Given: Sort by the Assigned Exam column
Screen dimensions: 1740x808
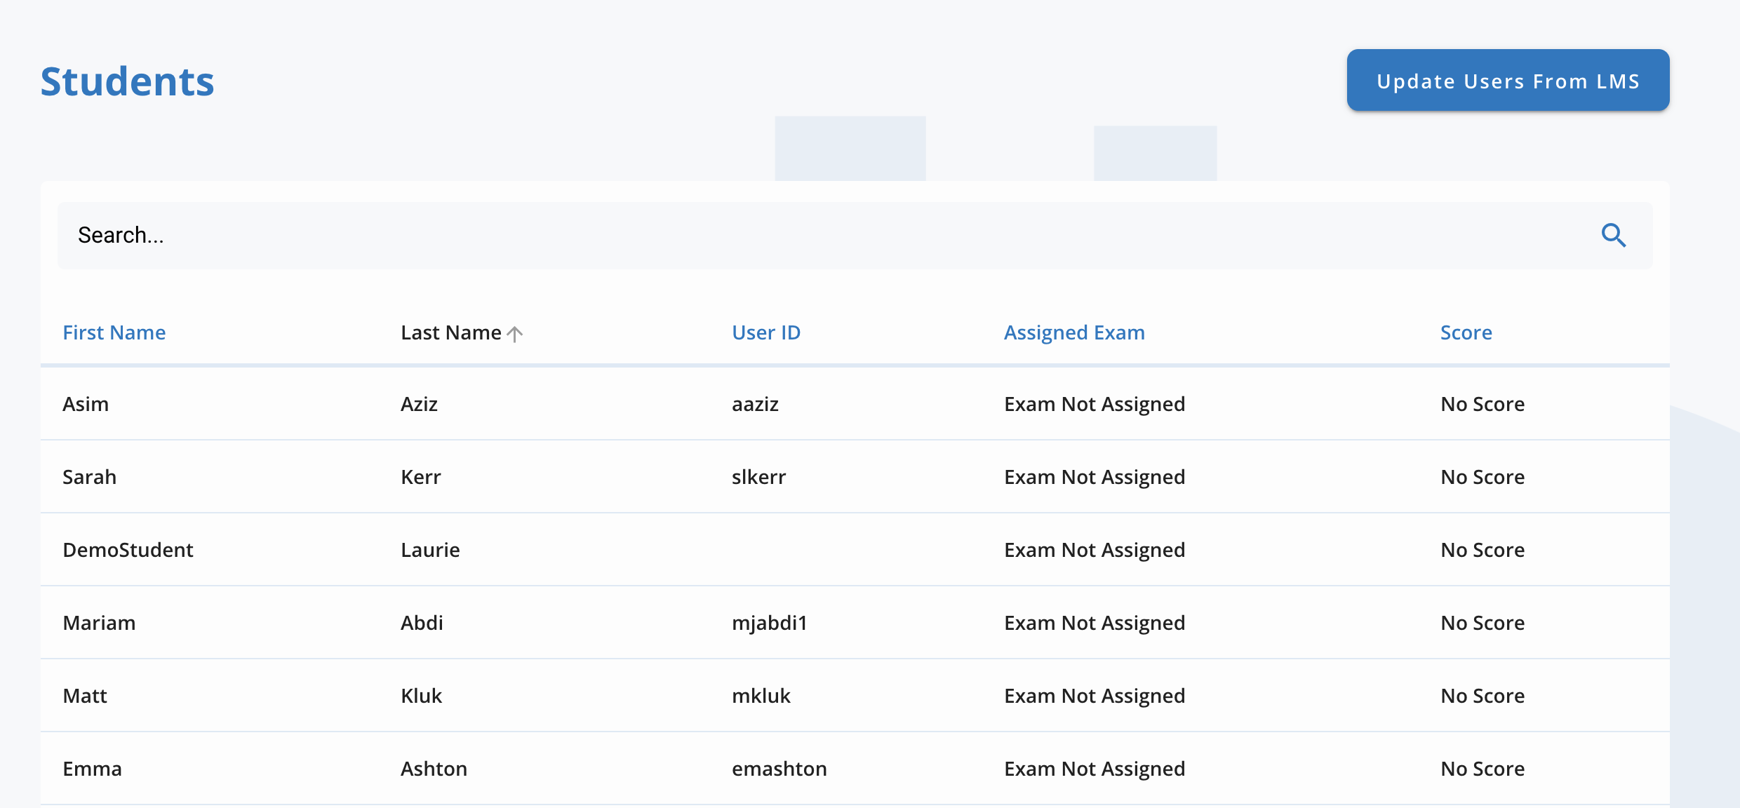Looking at the screenshot, I should (x=1074, y=332).
